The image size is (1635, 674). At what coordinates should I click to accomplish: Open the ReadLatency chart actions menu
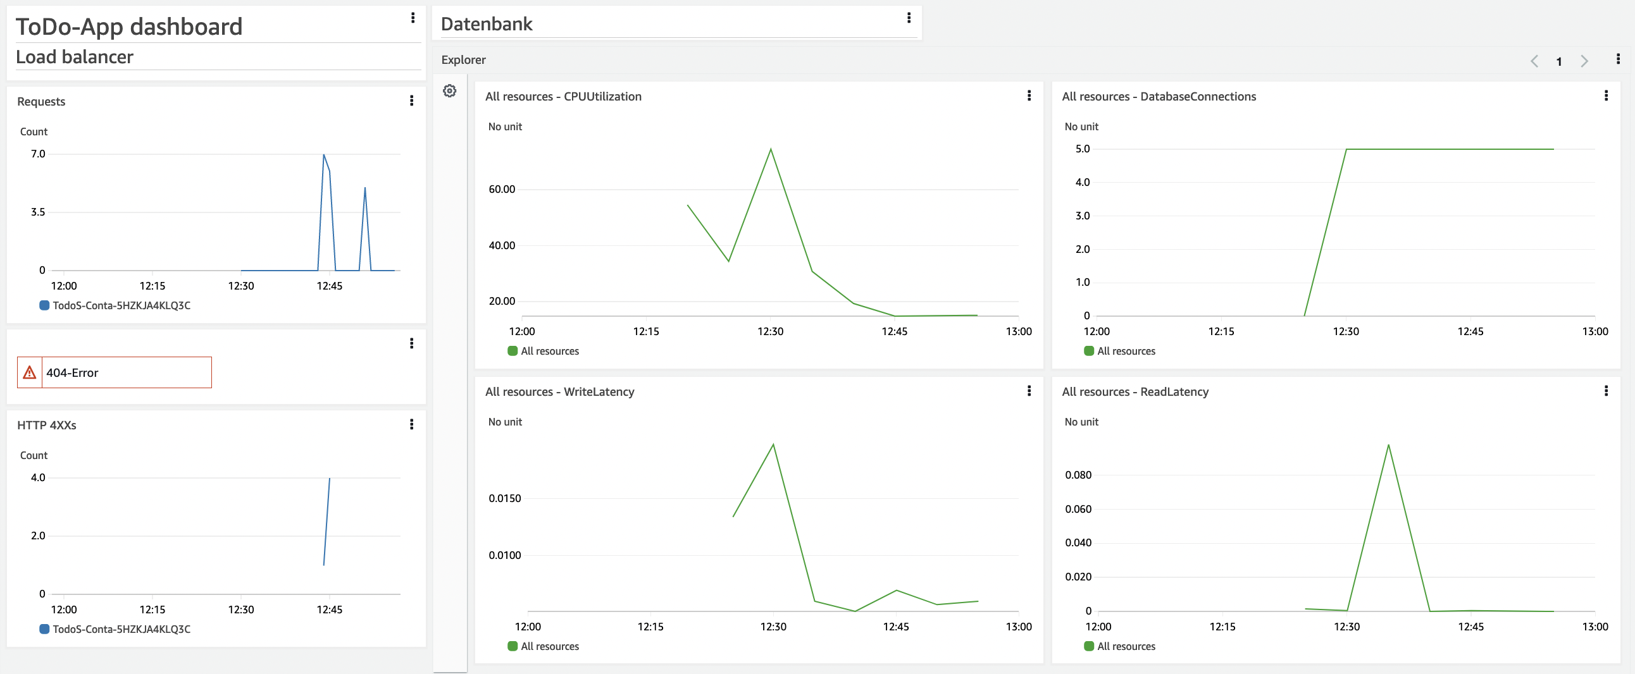(1606, 391)
